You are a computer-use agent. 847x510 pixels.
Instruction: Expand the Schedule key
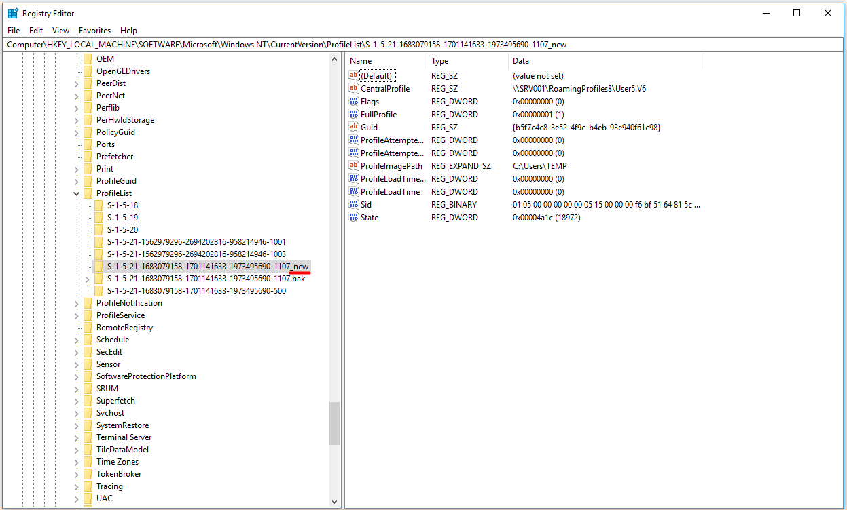click(76, 340)
